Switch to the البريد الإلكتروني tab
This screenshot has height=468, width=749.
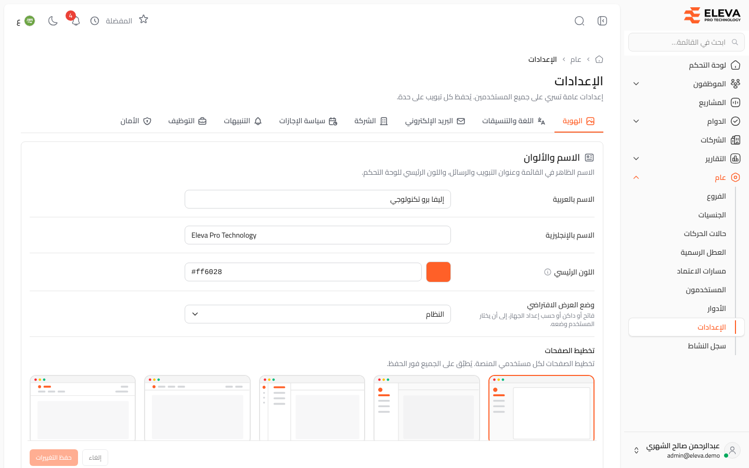tap(435, 121)
